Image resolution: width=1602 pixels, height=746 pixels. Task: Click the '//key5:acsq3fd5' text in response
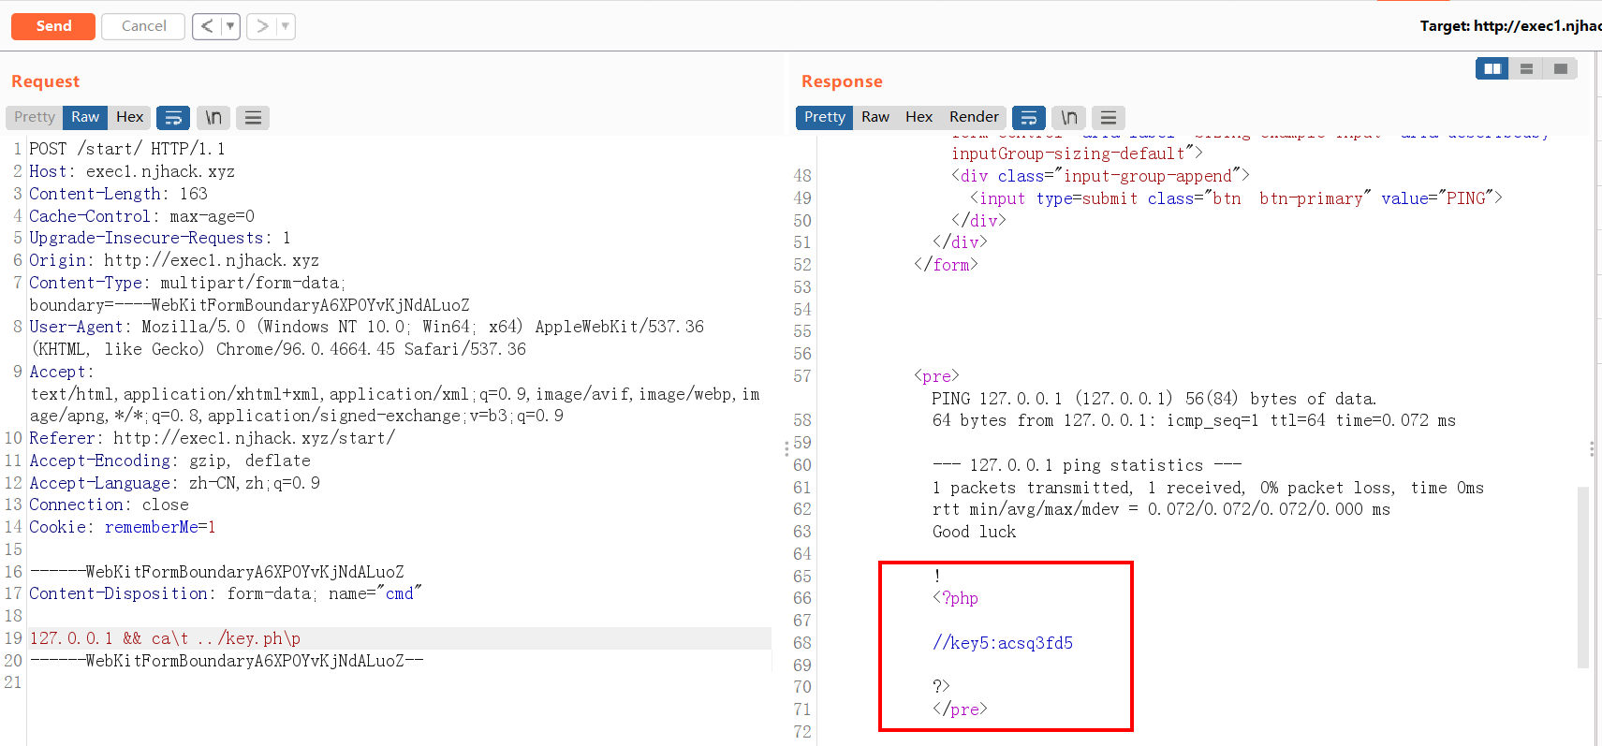pos(1003,643)
